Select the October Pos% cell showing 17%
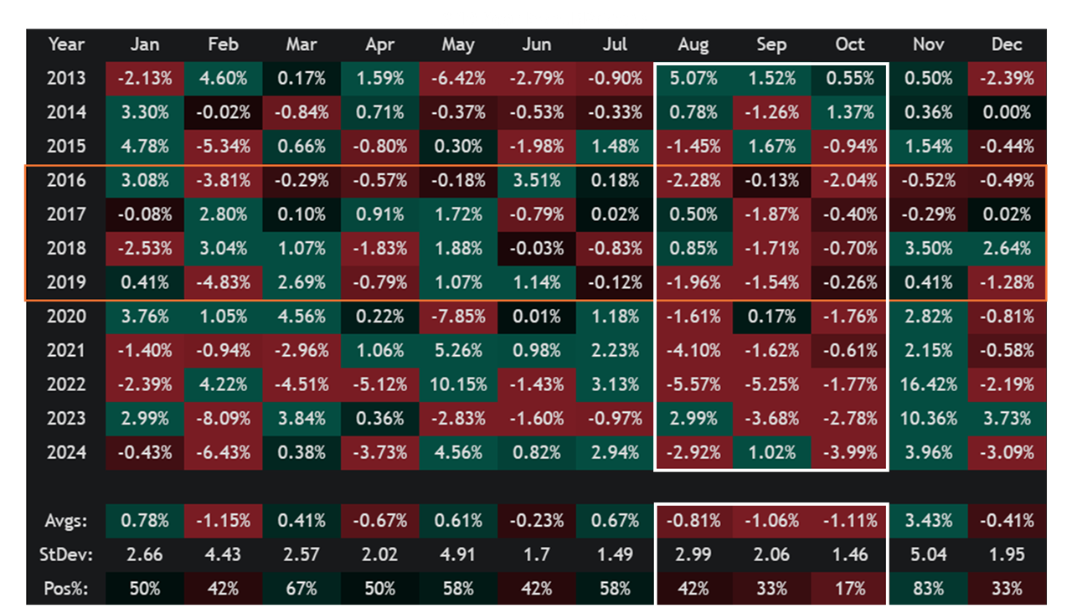This screenshot has width=1072, height=608. click(849, 588)
